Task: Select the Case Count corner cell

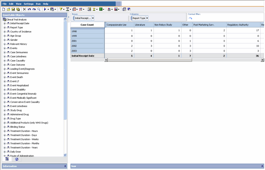Action: tap(87, 25)
